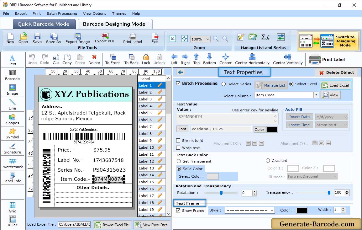This screenshot has width=362, height=230.
Task: Click the frame Color black swatch
Action: tap(302, 210)
